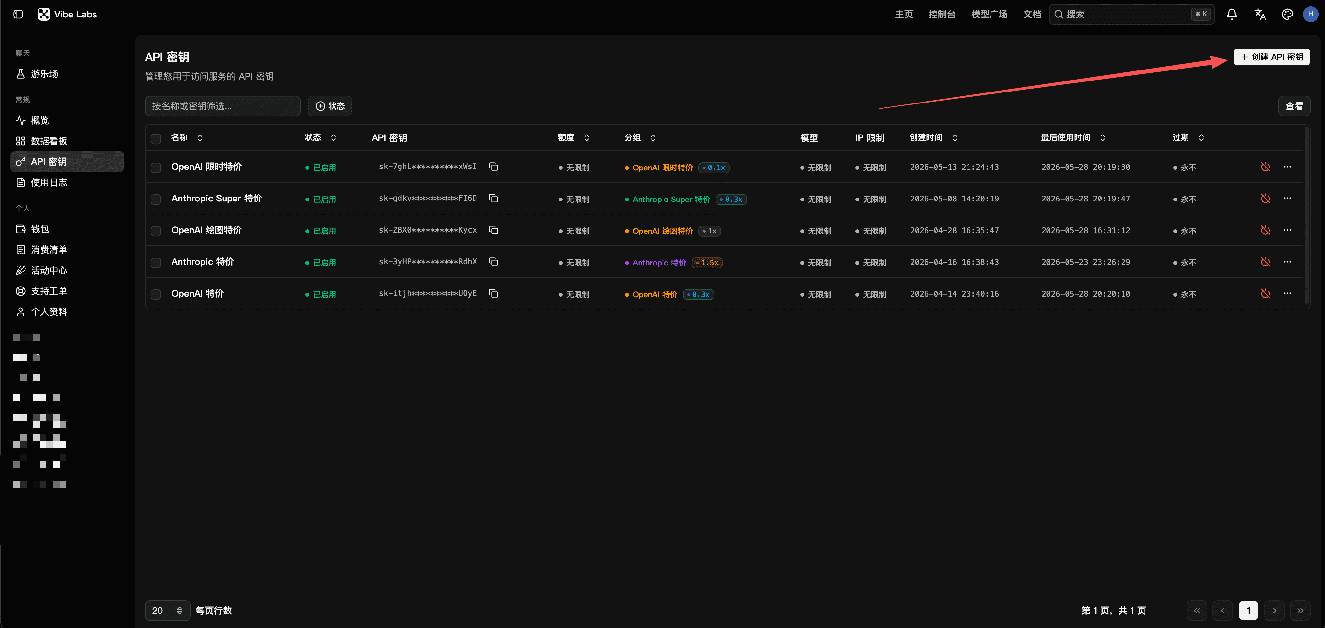The height and width of the screenshot is (628, 1325).
Task: Open 消费清单 in the sidebar
Action: coord(67,250)
